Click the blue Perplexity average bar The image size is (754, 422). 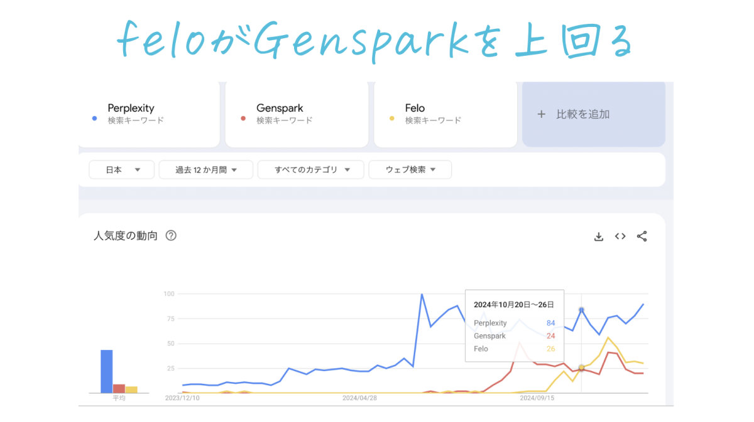pos(107,371)
